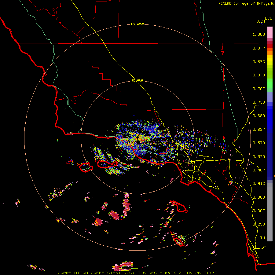Pick the periwinkle band above 0.733
The image size is (275, 275).
coord(270,97)
